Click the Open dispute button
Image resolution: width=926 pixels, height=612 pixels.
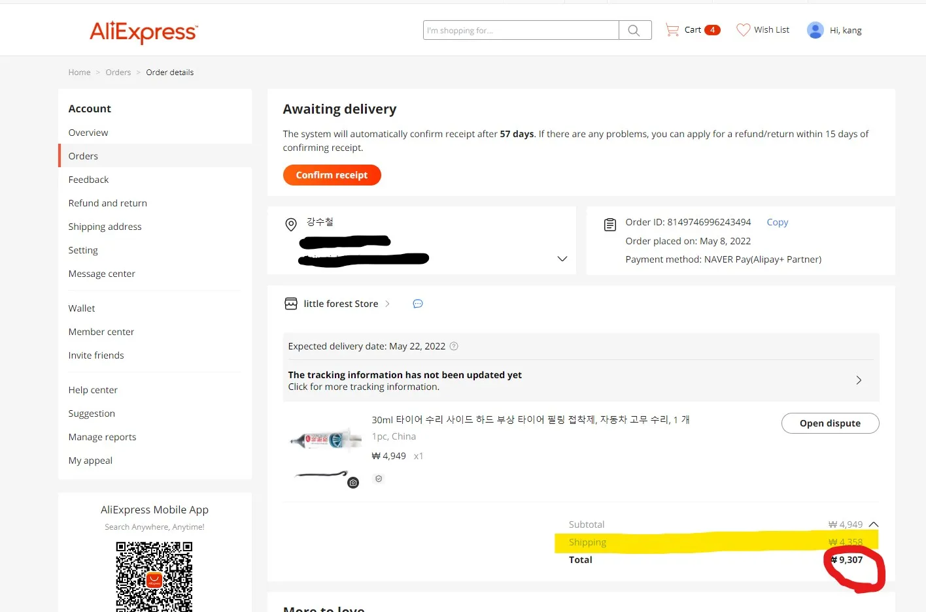tap(831, 423)
